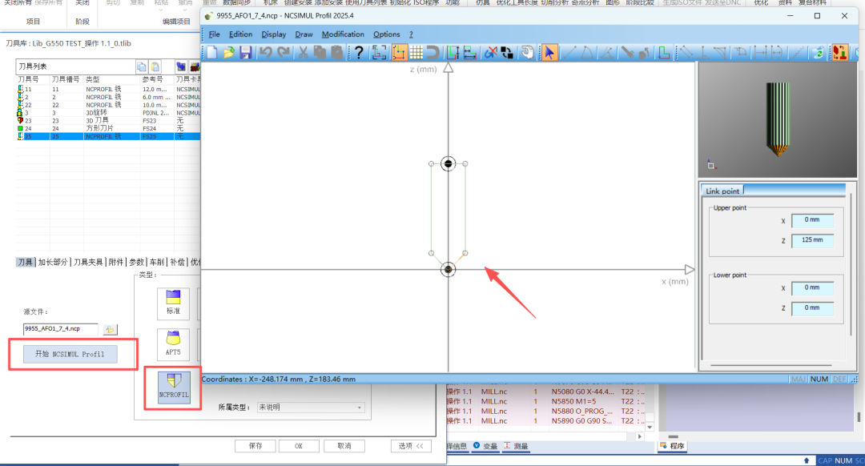Open the Display menu
This screenshot has height=466, width=865.
pyautogui.click(x=274, y=34)
